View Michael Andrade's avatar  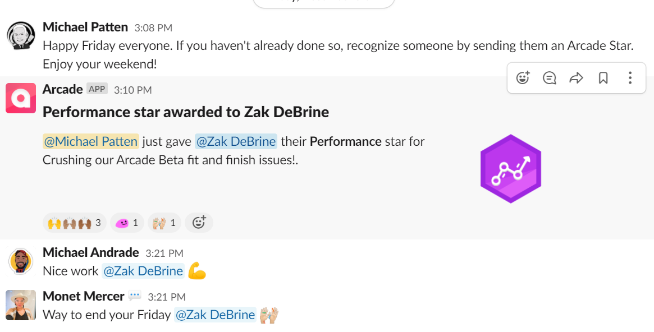pyautogui.click(x=21, y=261)
